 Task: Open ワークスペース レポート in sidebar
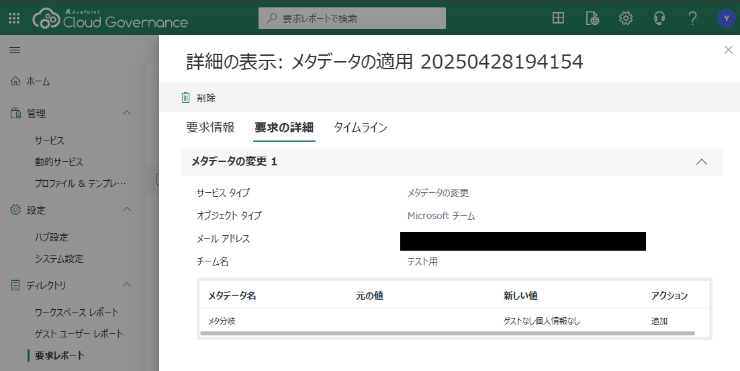tap(77, 313)
